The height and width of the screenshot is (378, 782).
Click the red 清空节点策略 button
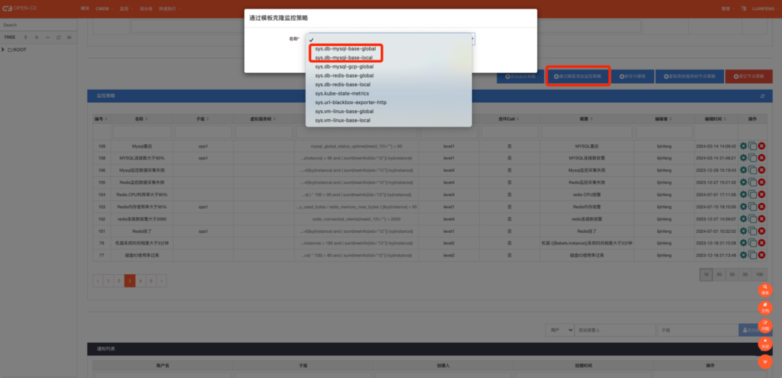[x=749, y=76]
